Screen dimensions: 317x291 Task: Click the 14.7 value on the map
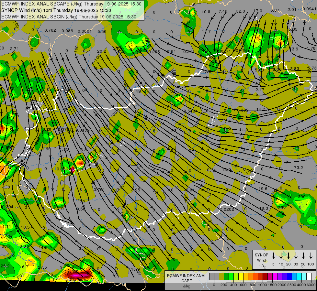[x=261, y=110]
